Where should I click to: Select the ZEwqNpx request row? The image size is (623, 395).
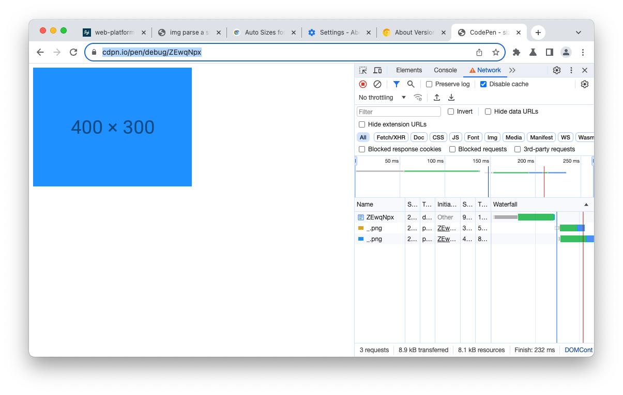[x=380, y=217]
